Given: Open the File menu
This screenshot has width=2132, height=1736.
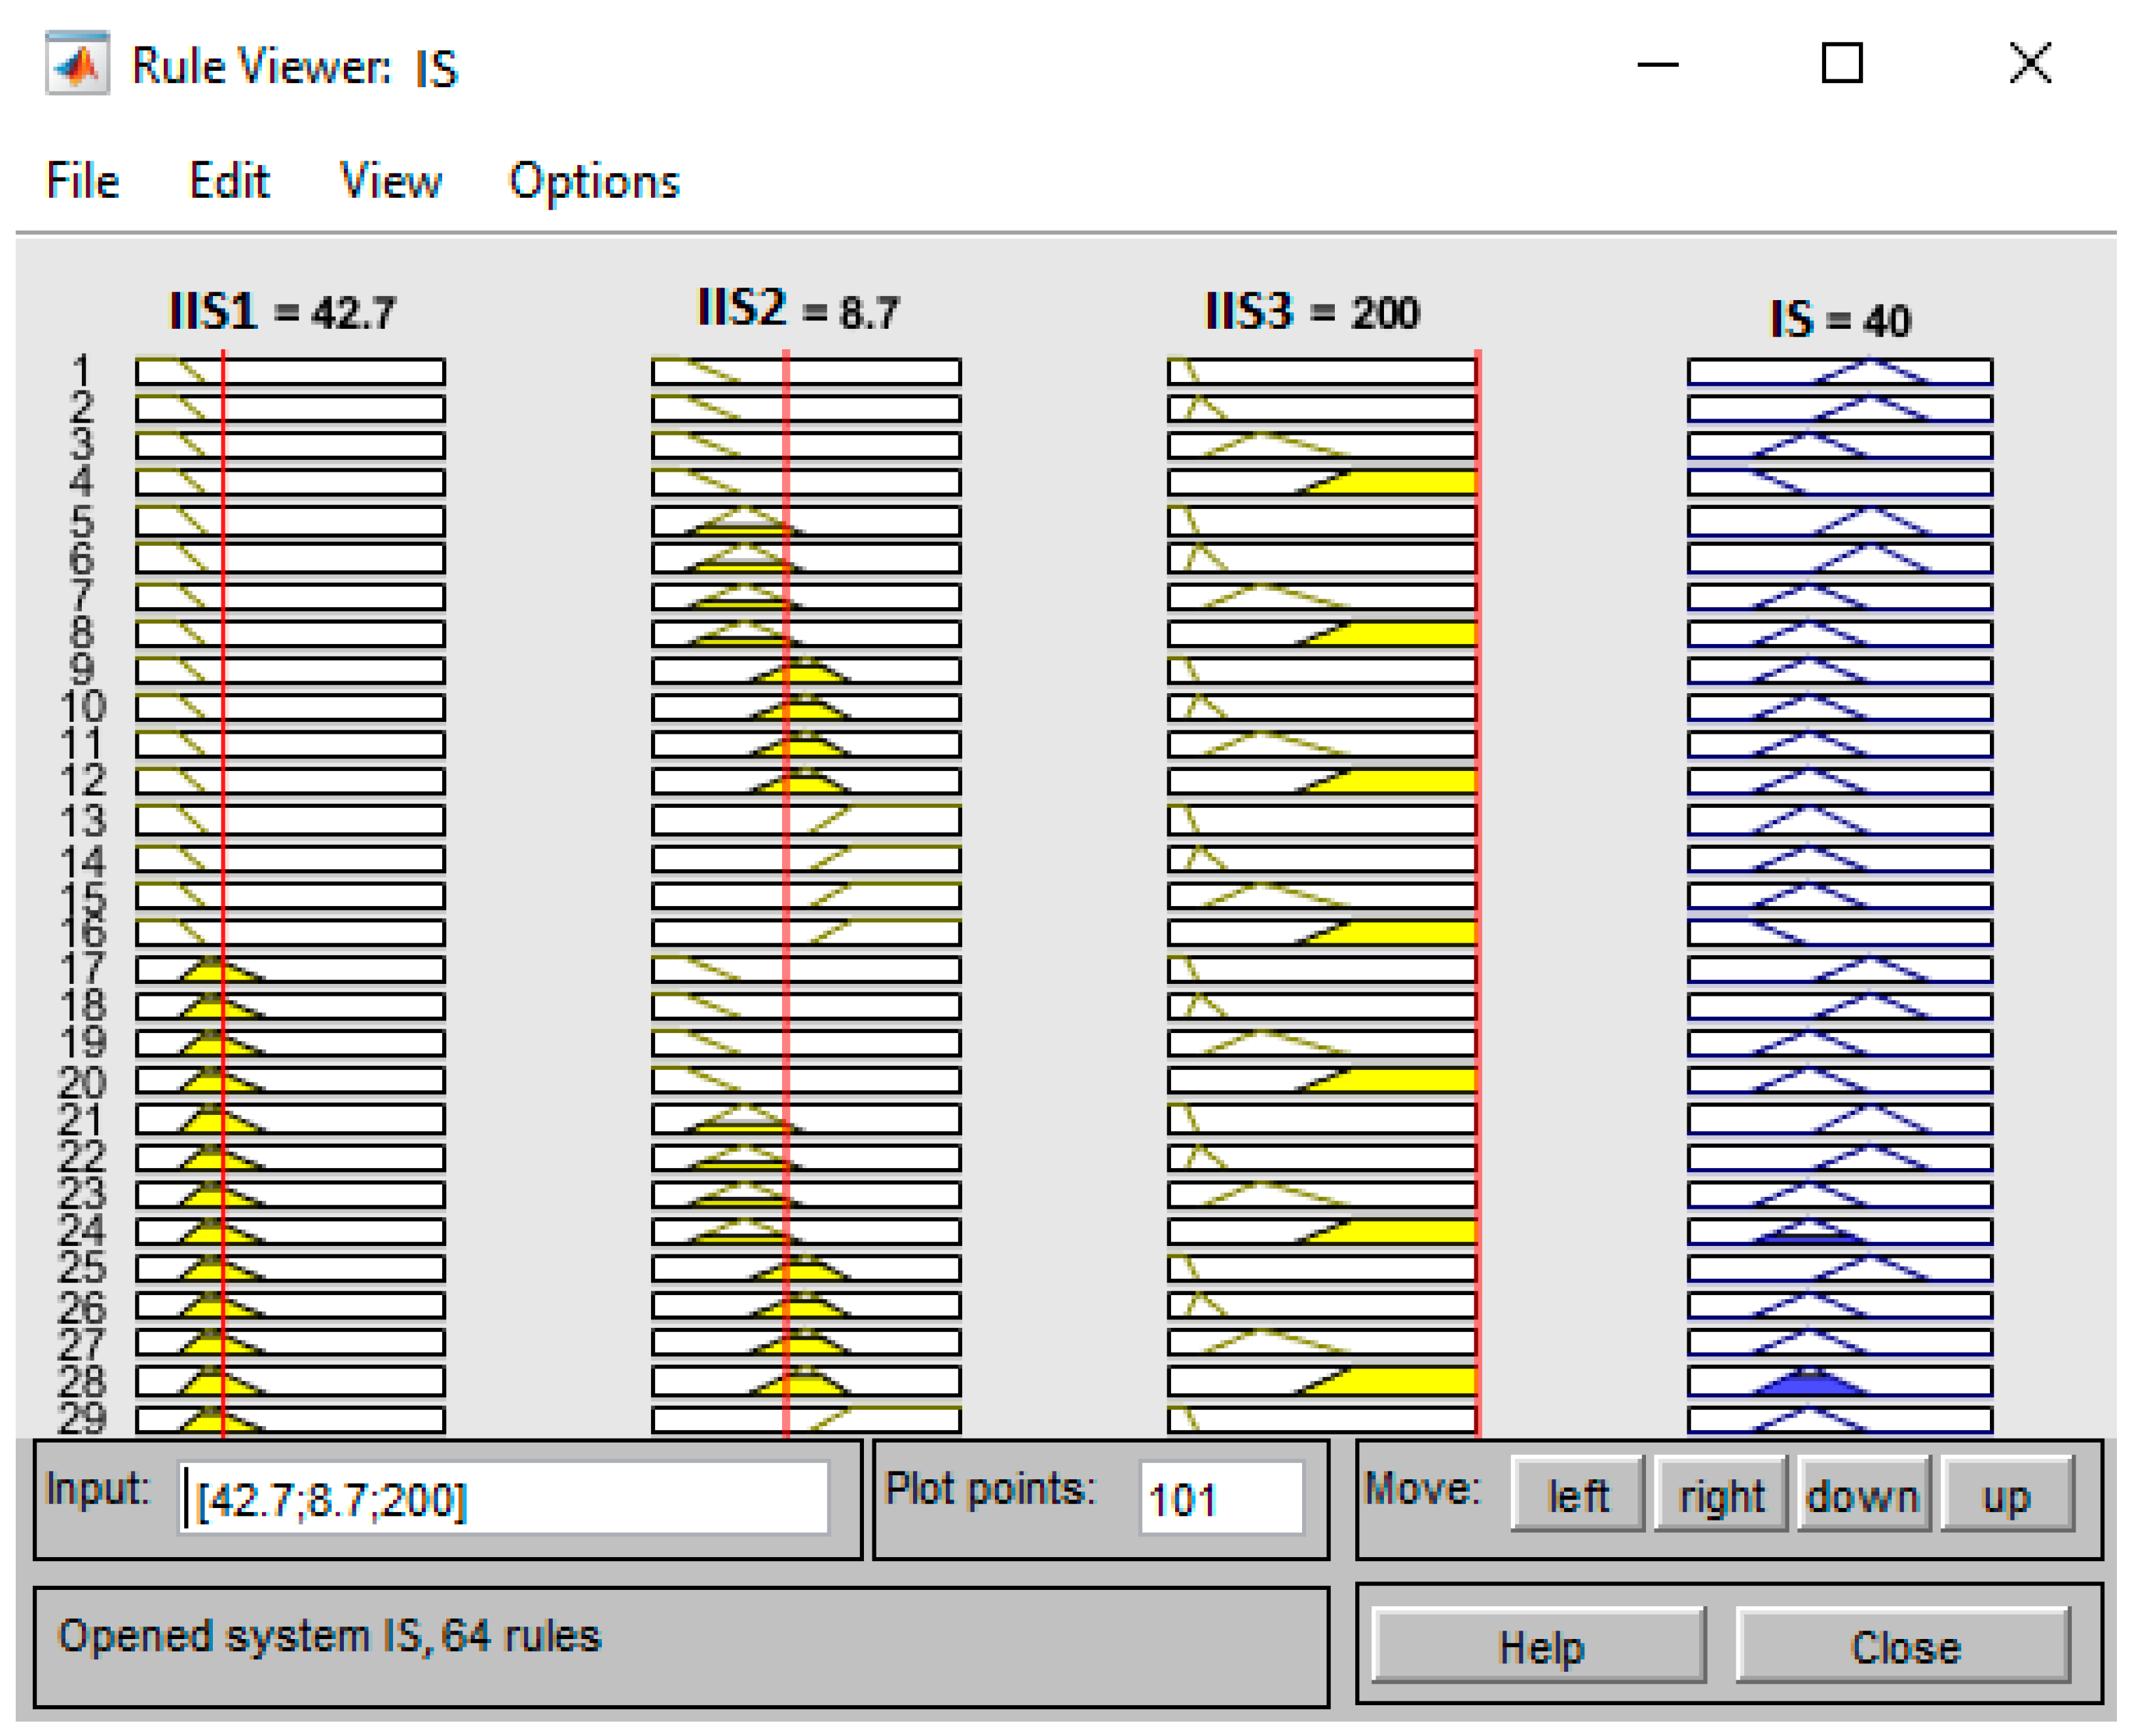Looking at the screenshot, I should point(82,181).
